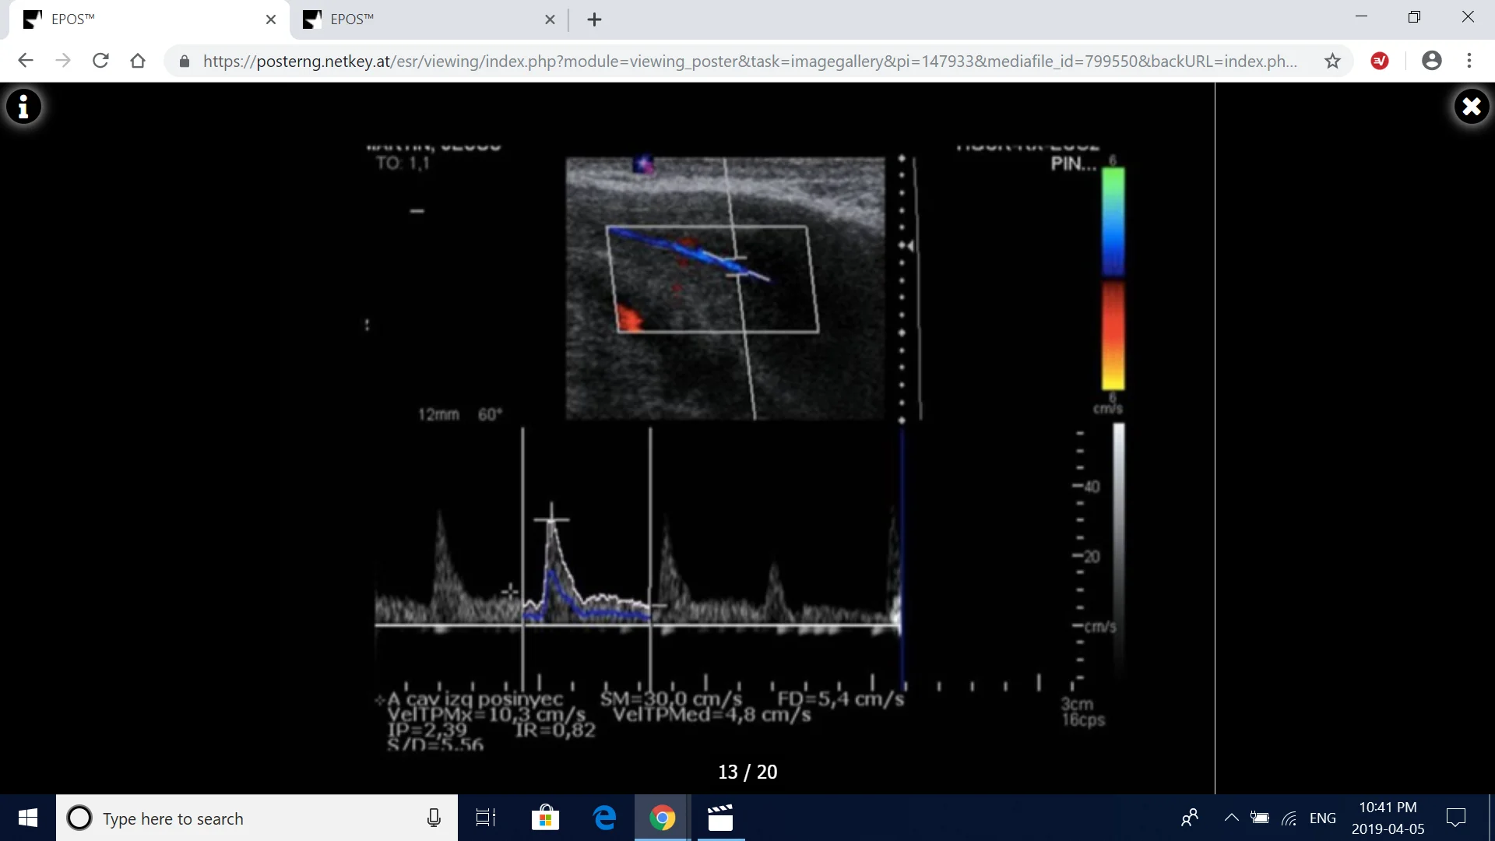Screen dimensions: 1495x841
Task: Open the People icon in system tray
Action: (1190, 818)
